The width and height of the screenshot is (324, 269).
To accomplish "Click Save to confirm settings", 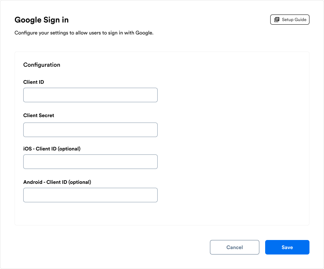I will pyautogui.click(x=287, y=247).
